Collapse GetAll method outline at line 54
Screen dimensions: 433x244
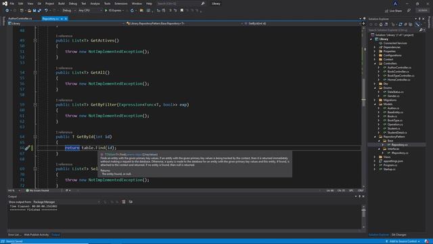(35, 73)
